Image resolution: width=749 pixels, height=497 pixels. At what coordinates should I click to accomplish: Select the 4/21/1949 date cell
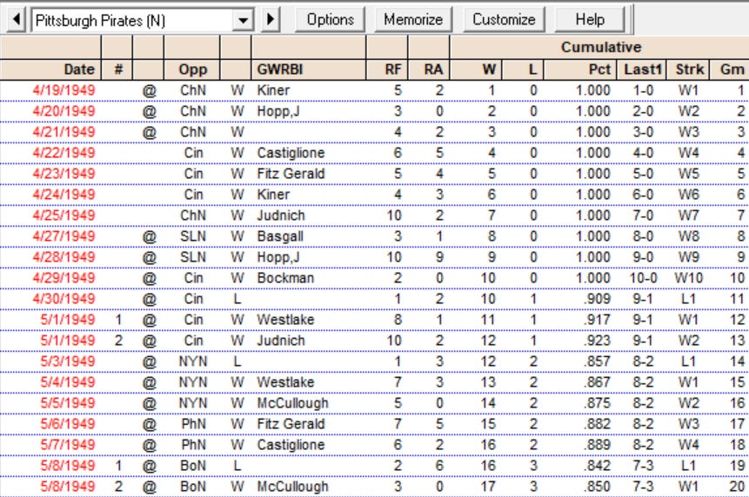tap(64, 132)
